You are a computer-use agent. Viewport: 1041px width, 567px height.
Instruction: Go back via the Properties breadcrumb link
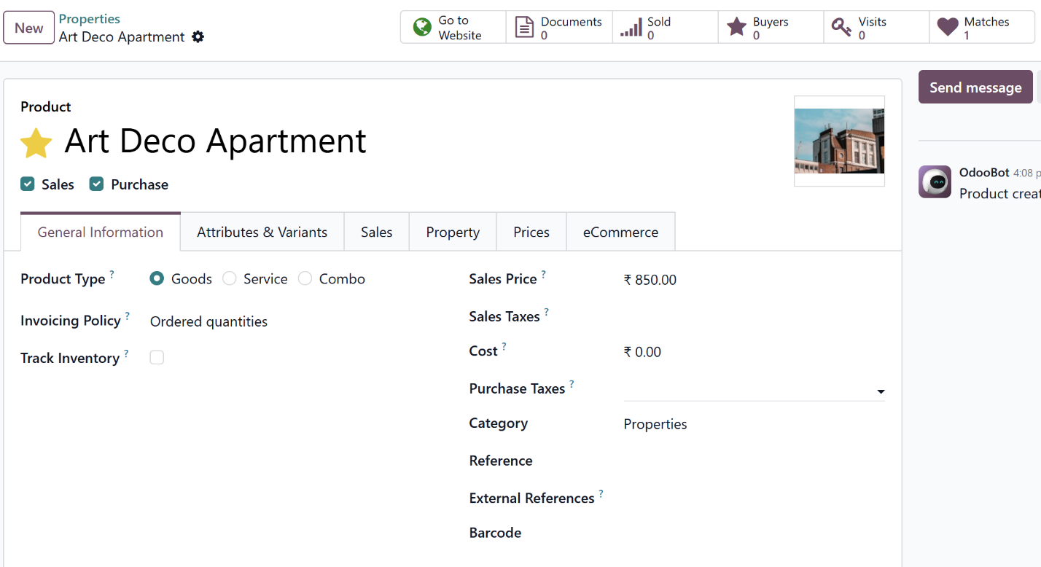pos(90,19)
